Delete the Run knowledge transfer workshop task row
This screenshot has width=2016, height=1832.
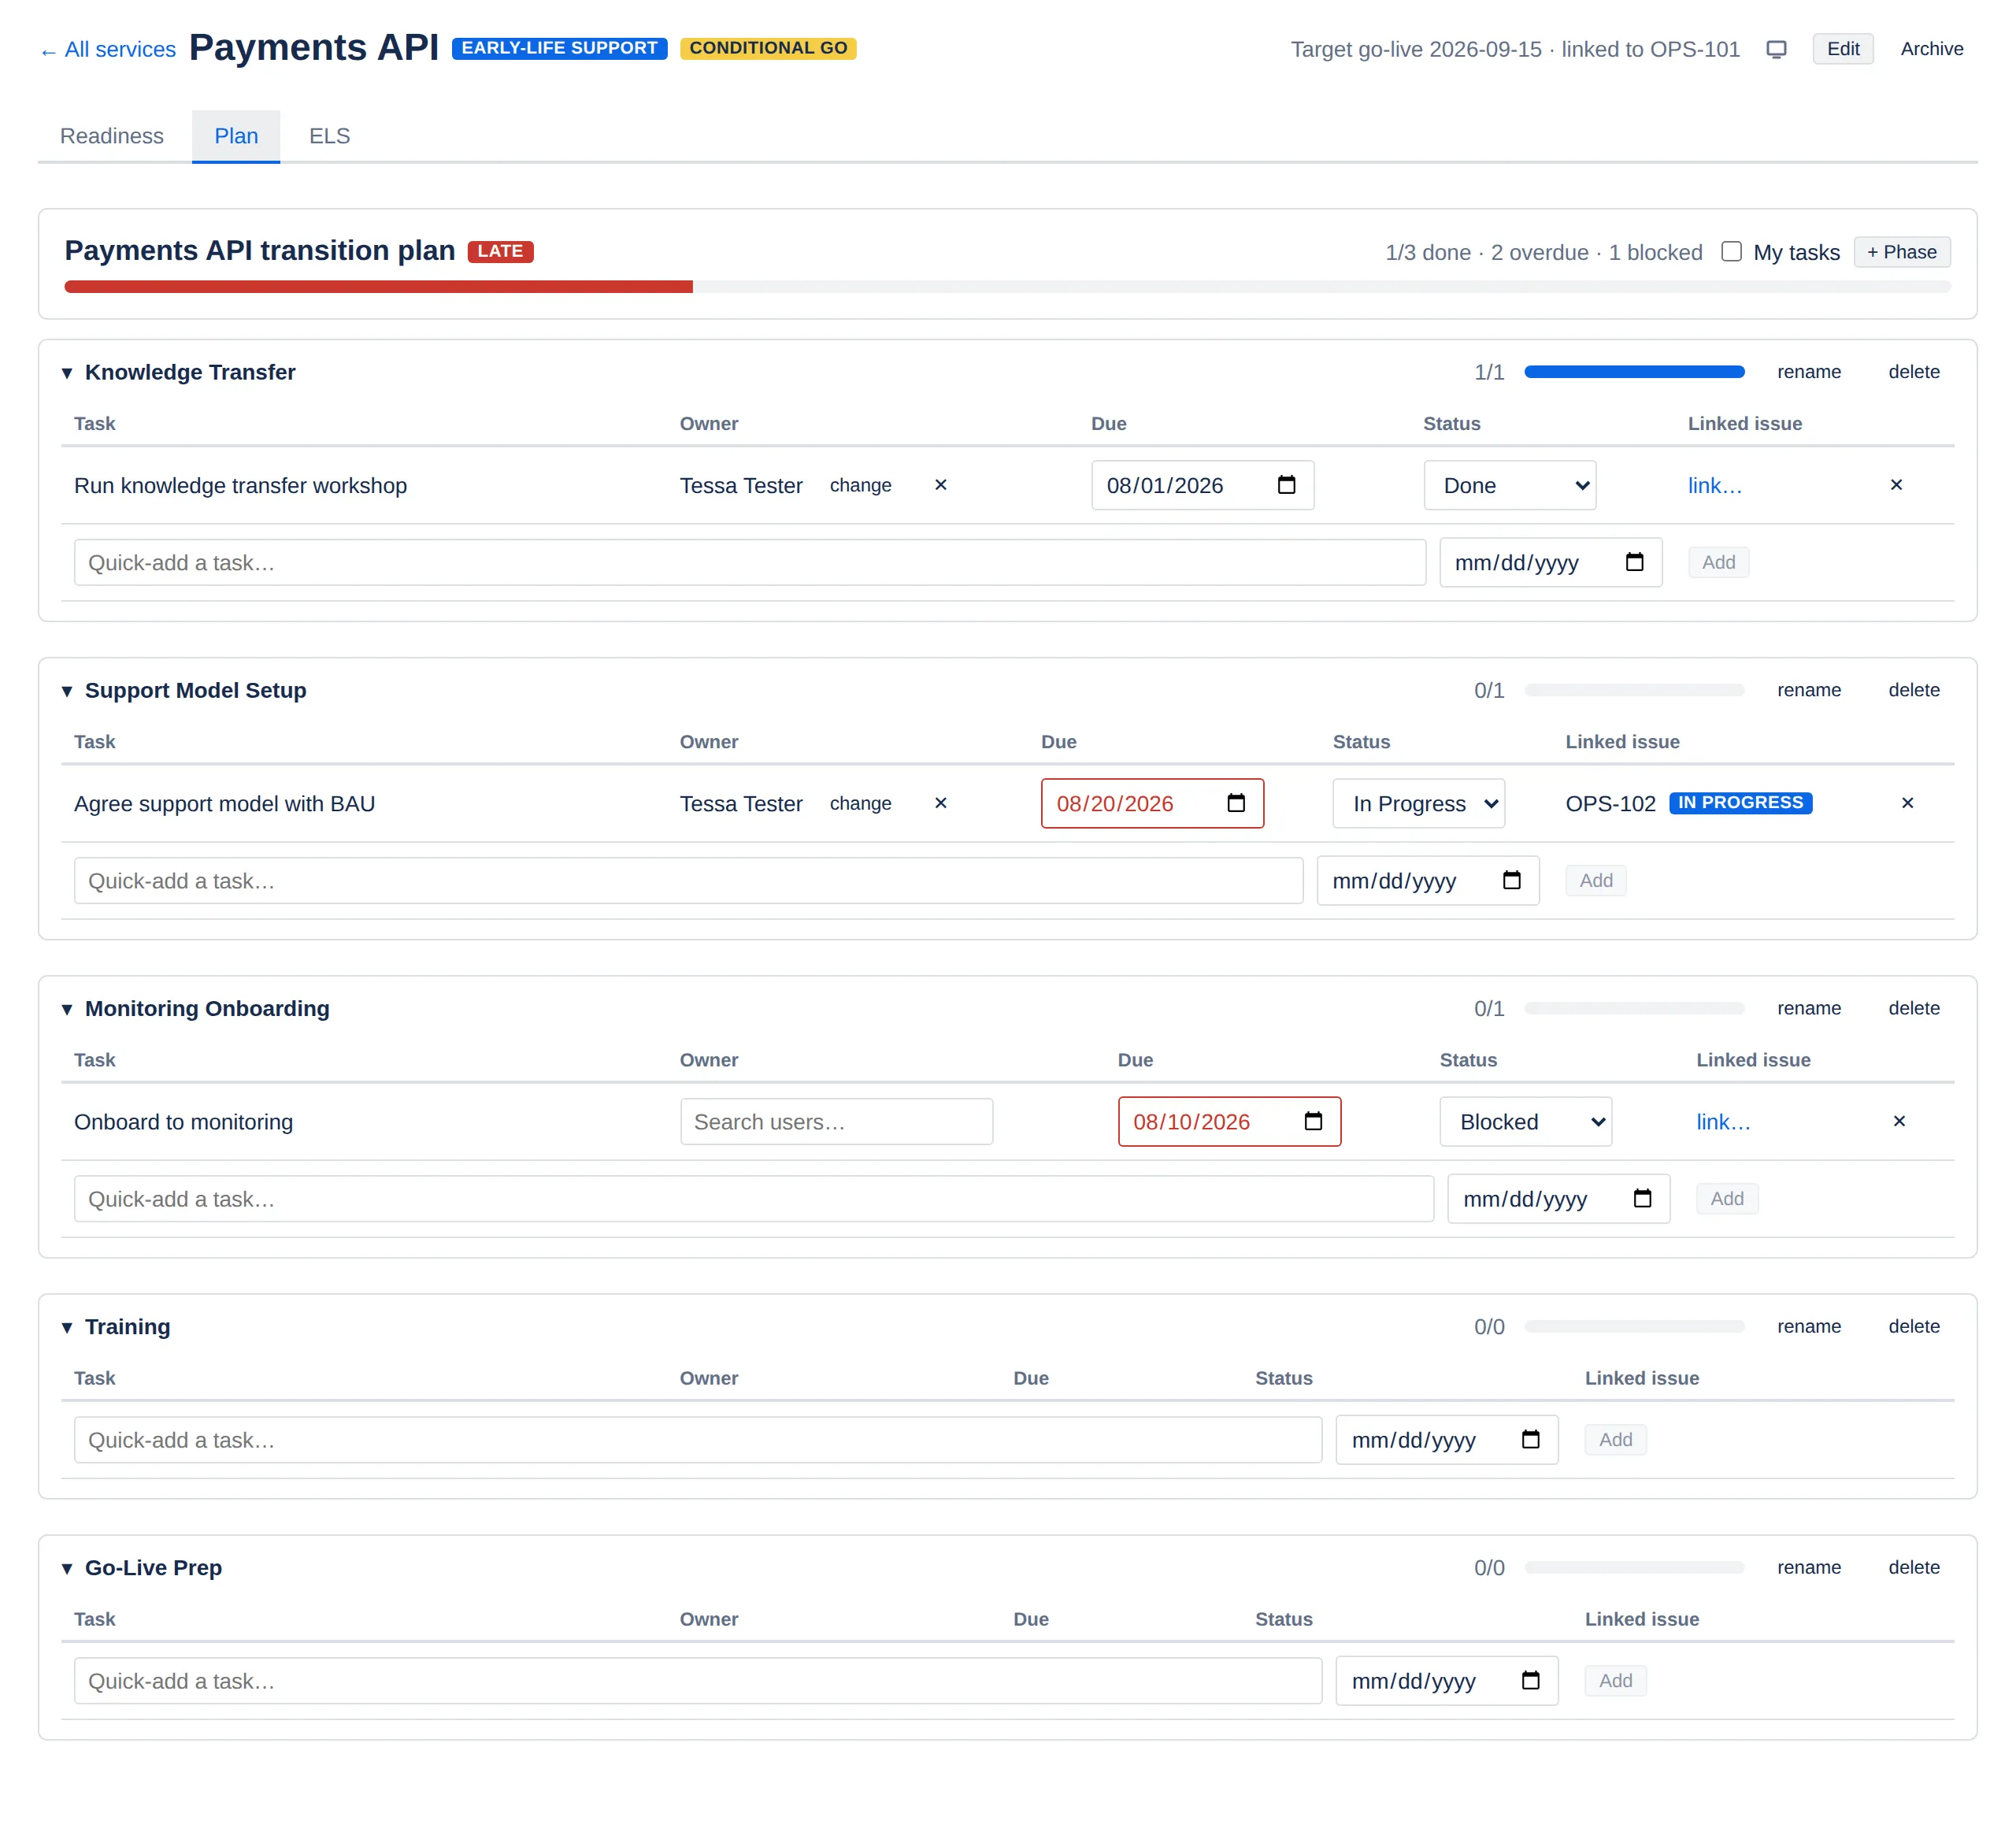1896,485
